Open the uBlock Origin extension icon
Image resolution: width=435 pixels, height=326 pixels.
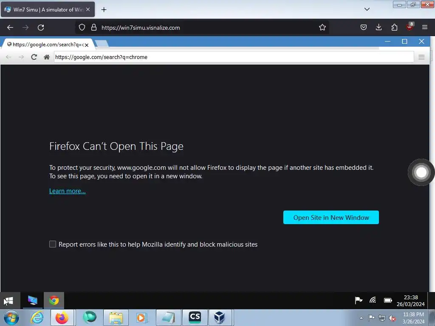tap(410, 27)
